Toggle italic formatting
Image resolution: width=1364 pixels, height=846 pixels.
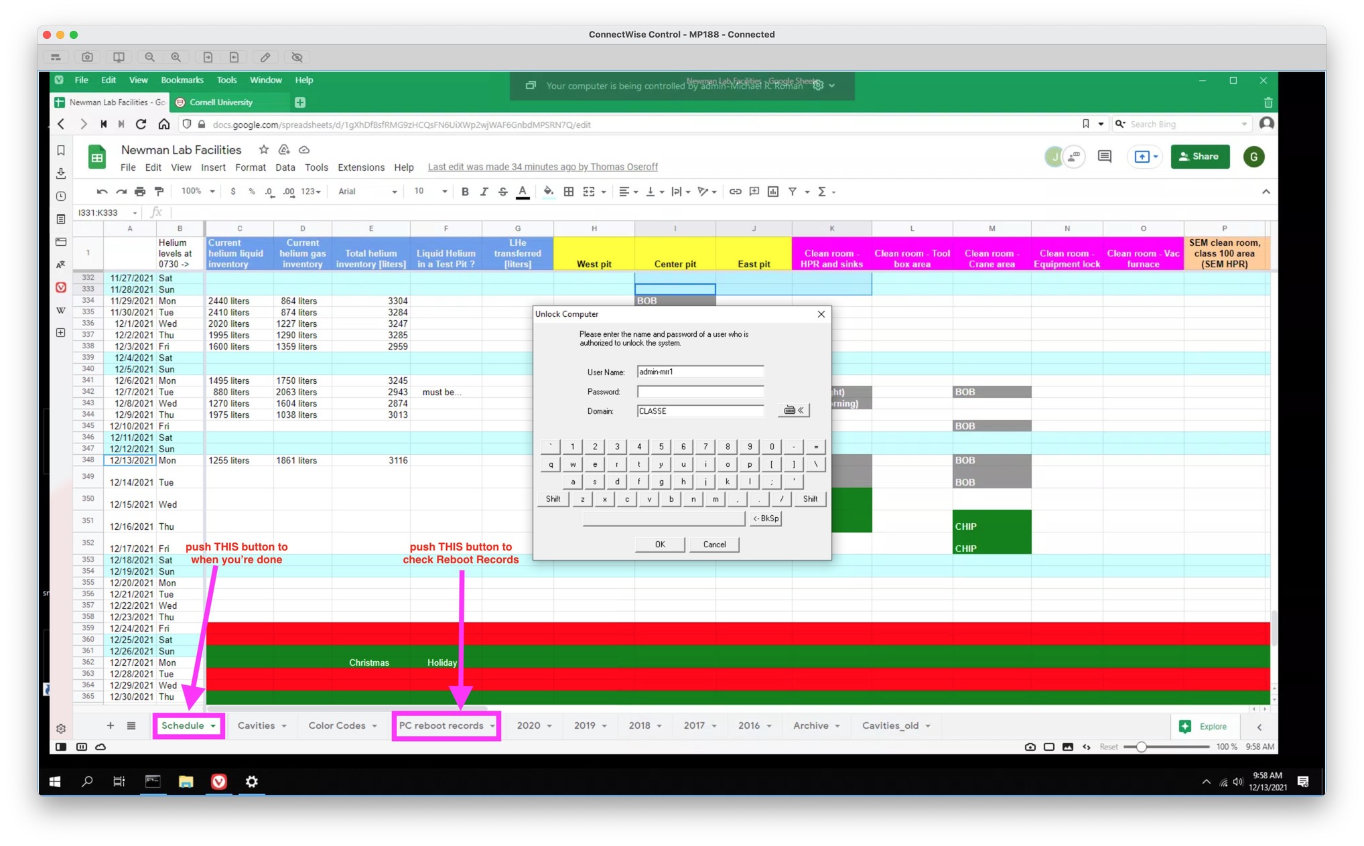[484, 192]
